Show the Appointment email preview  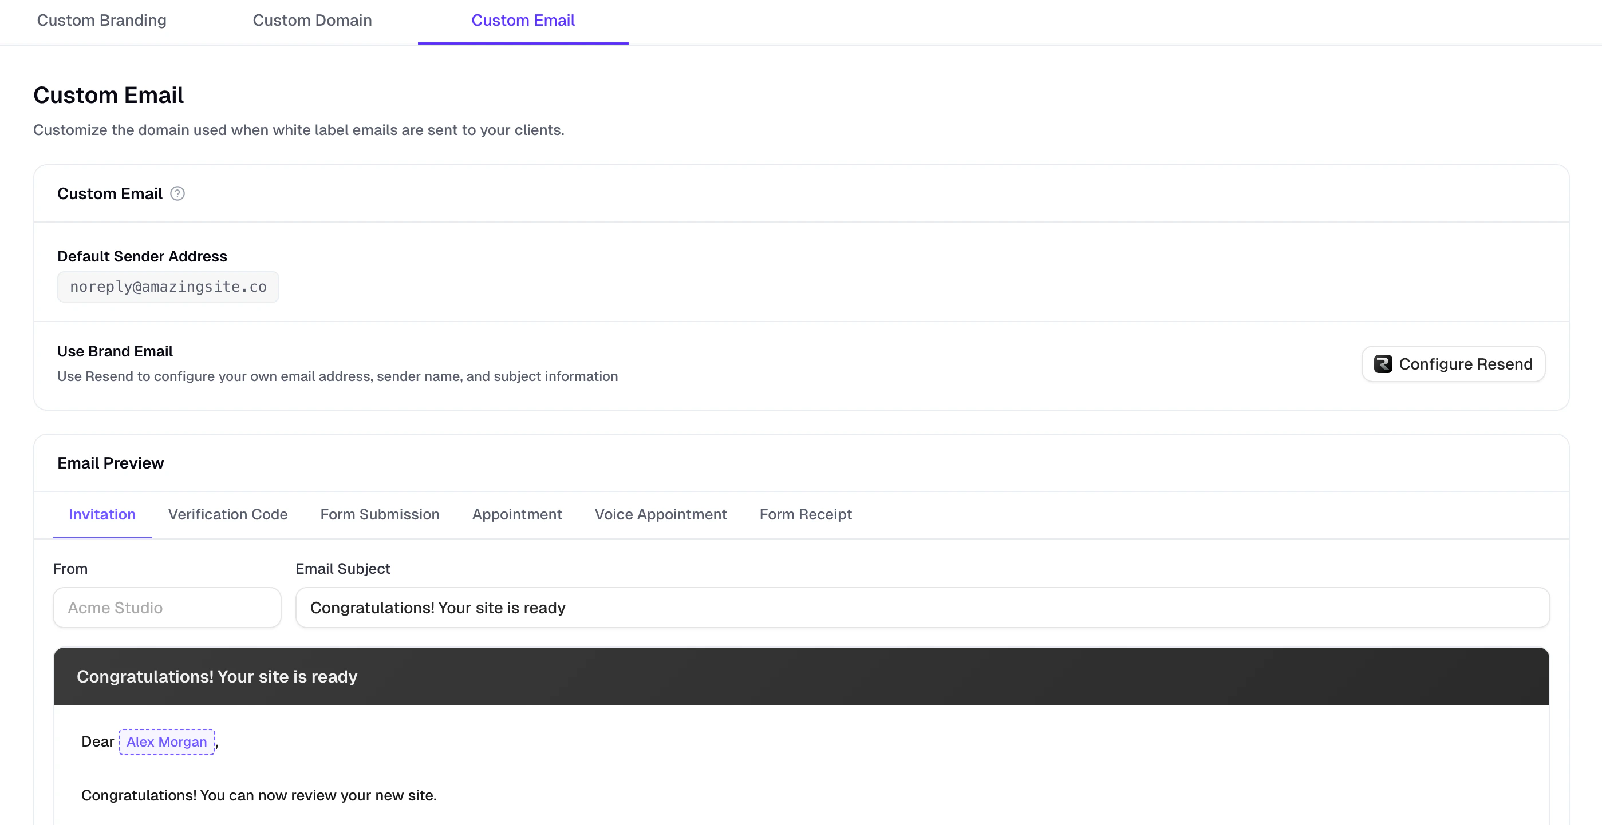(x=517, y=514)
